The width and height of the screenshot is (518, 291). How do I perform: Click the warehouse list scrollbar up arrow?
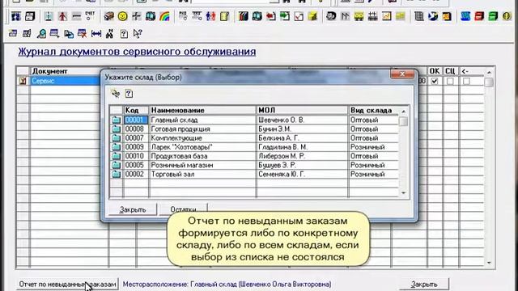point(403,112)
